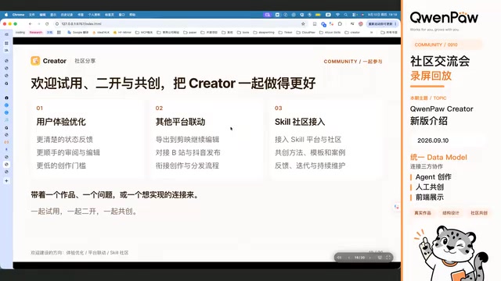501x281 pixels.
Task: Go back in Chrome
Action: [30, 24]
